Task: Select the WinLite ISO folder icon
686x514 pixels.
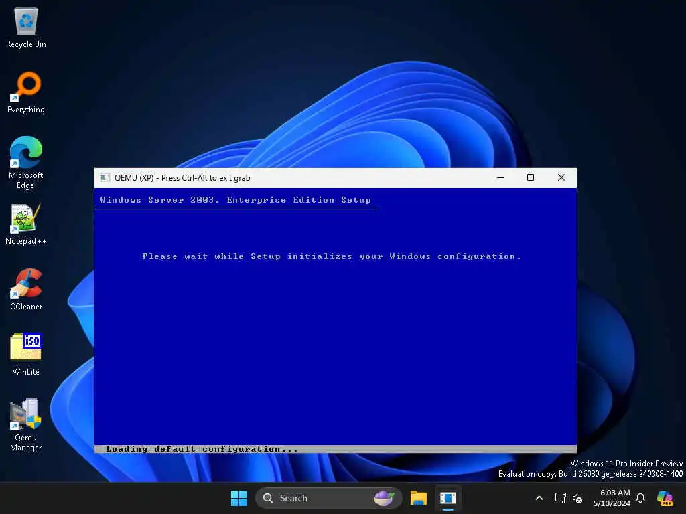Action: click(26, 355)
